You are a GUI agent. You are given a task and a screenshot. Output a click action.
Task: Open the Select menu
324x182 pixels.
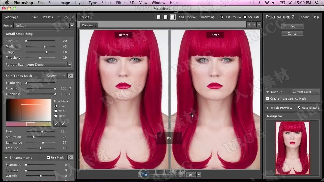click(x=106, y=3)
